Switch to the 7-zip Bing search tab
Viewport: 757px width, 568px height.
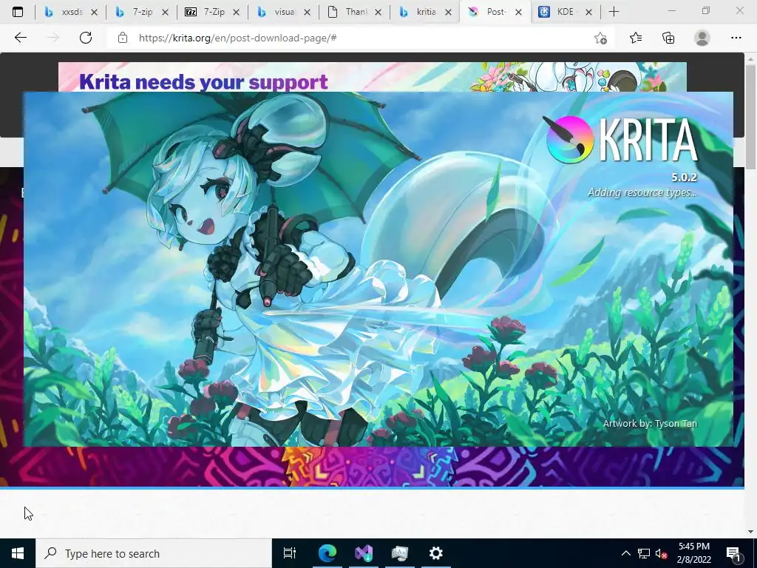(x=142, y=12)
